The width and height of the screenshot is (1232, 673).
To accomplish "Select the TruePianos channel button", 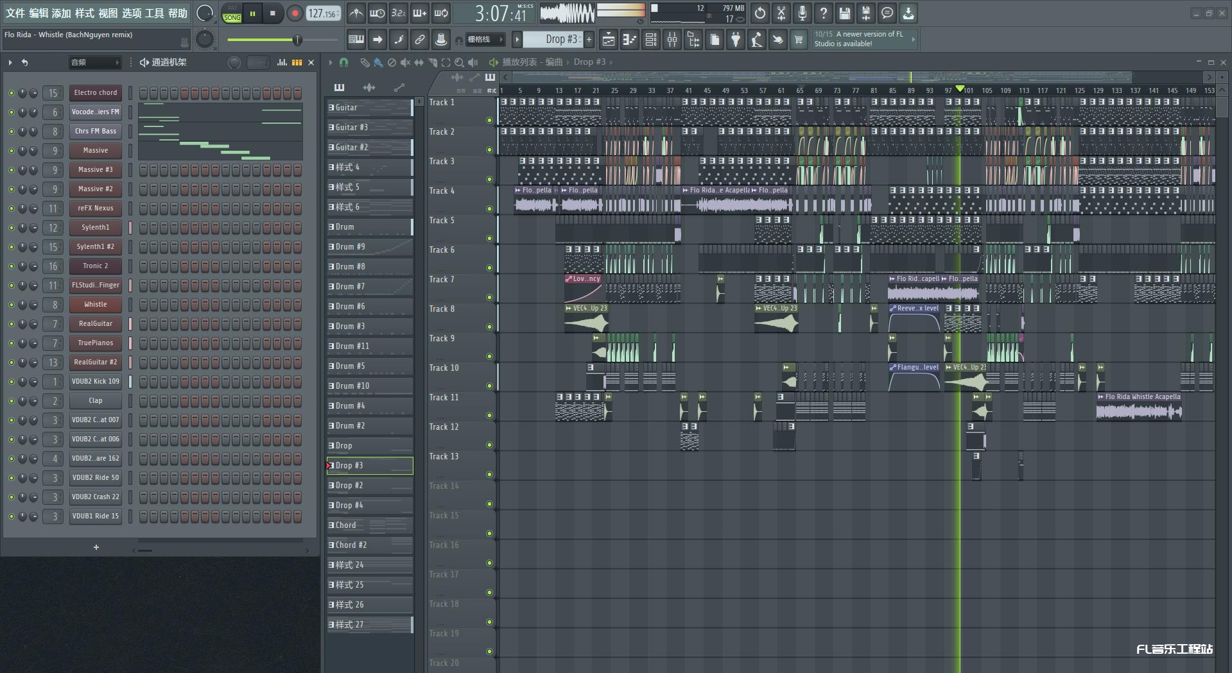I will point(96,343).
